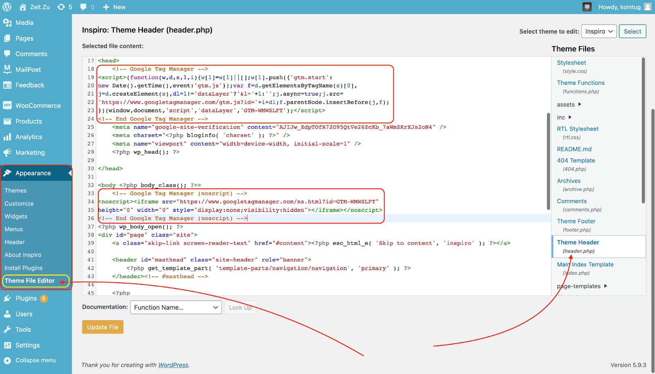Click the code editor vertical scrollbar
The image size is (655, 374).
pyautogui.click(x=549, y=161)
